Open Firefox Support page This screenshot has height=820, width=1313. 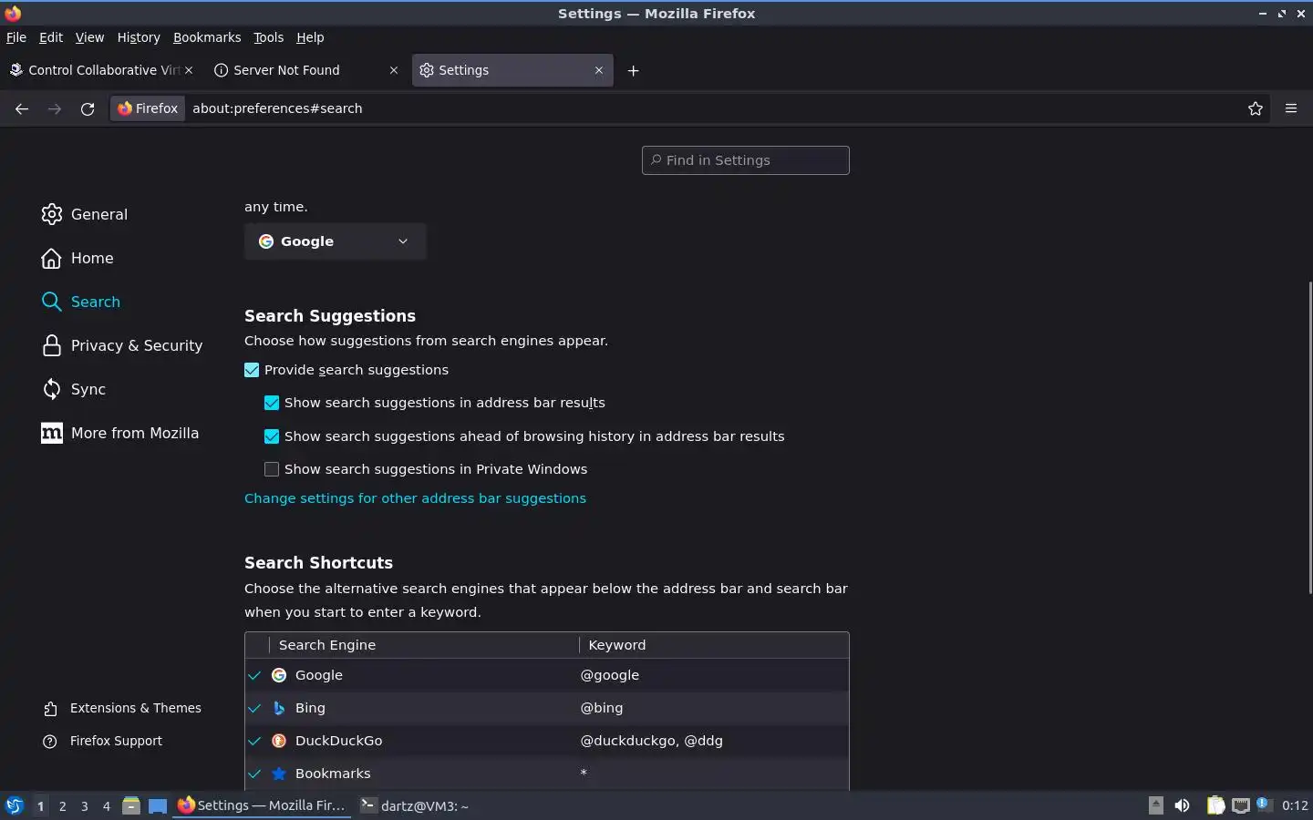pyautogui.click(x=102, y=741)
